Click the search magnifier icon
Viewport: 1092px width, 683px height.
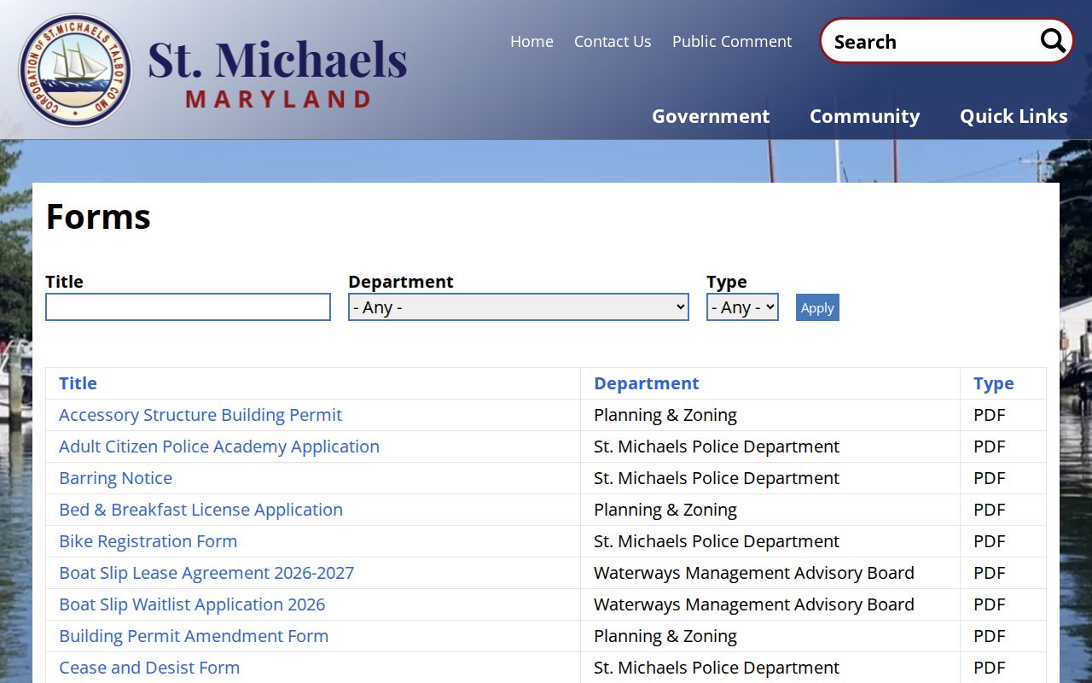(x=1053, y=40)
